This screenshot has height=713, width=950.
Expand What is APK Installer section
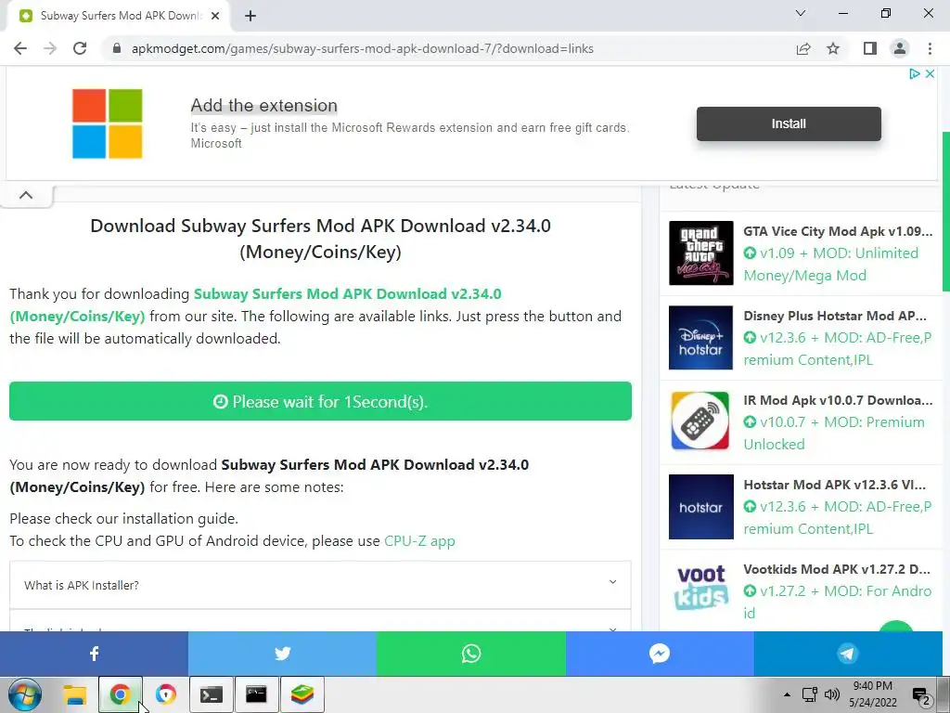(x=320, y=585)
